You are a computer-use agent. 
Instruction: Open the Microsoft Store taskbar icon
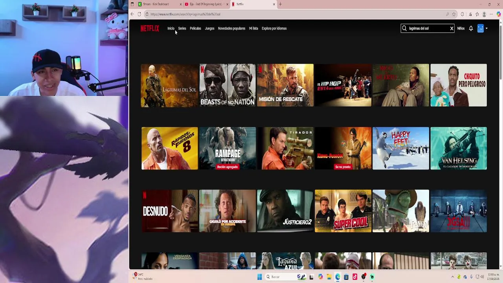(x=346, y=277)
